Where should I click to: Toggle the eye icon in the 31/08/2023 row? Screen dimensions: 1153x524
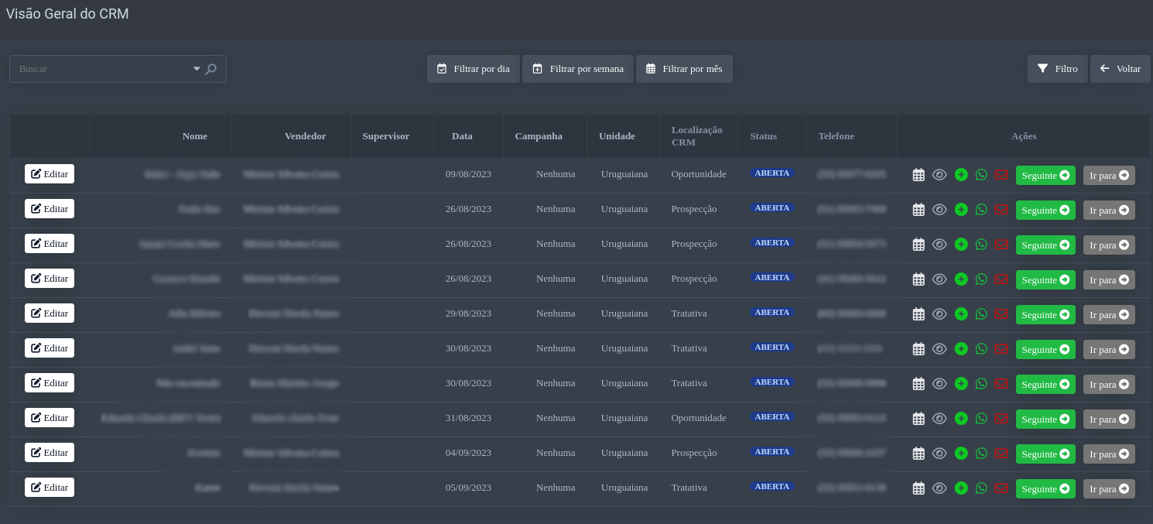939,419
